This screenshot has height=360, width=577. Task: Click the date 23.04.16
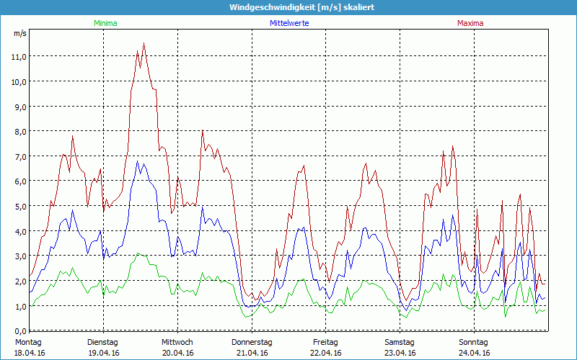point(400,353)
